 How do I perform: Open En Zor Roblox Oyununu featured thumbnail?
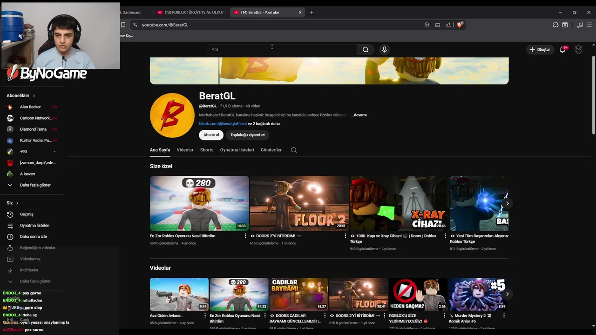(199, 203)
